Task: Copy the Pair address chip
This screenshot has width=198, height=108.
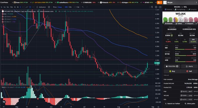Action: click(x=186, y=91)
